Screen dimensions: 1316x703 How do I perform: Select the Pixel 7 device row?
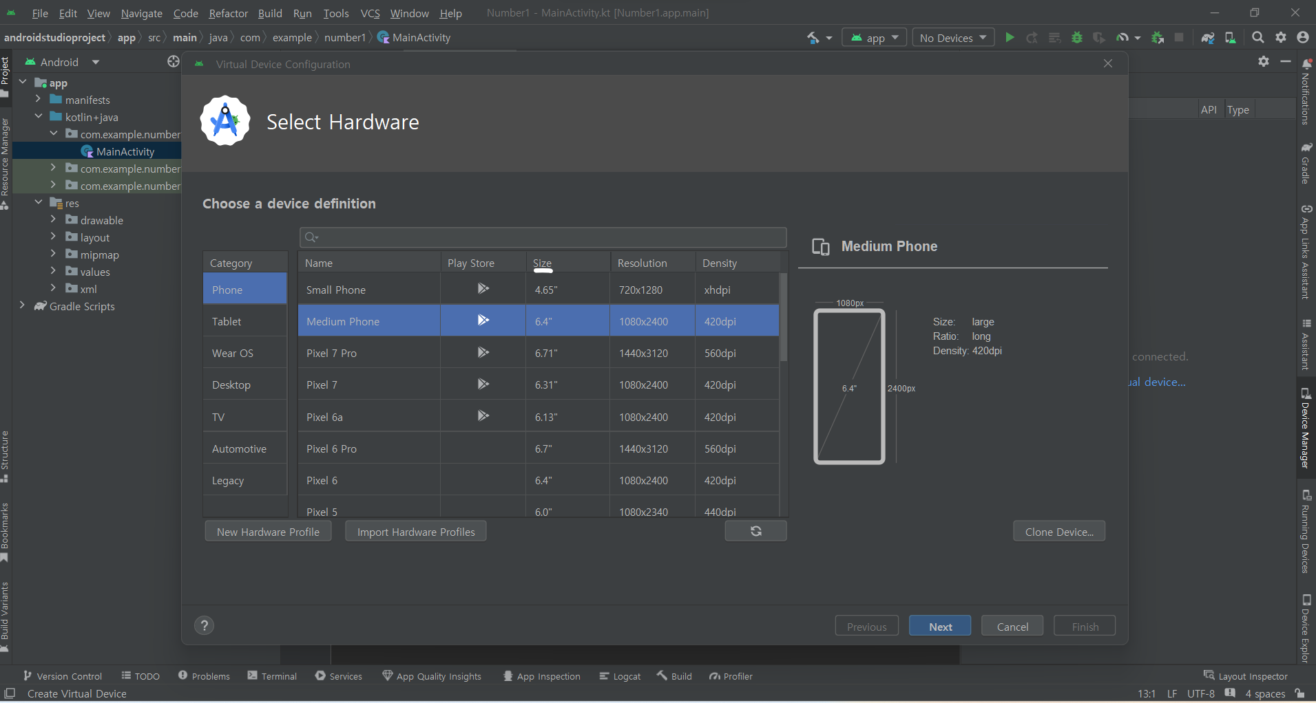click(x=539, y=385)
